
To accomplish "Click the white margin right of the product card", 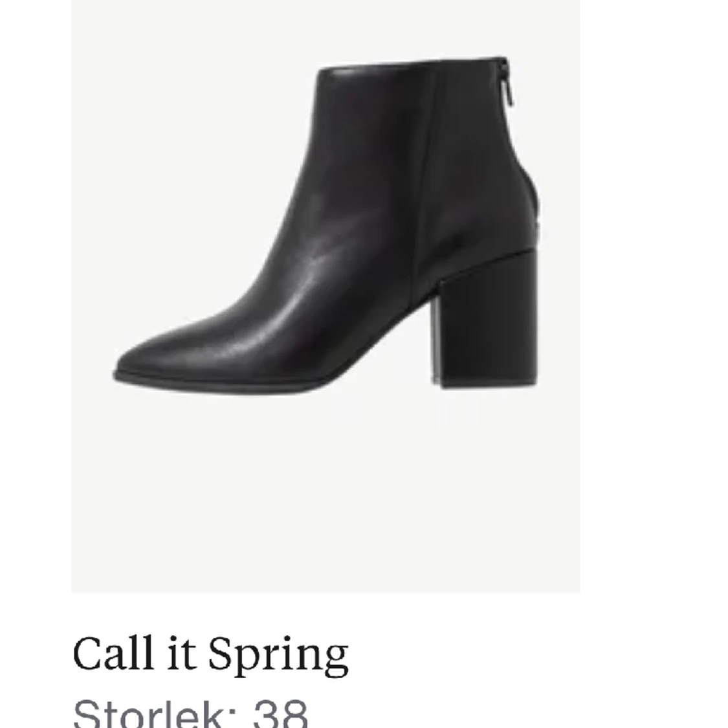I will coord(654,296).
